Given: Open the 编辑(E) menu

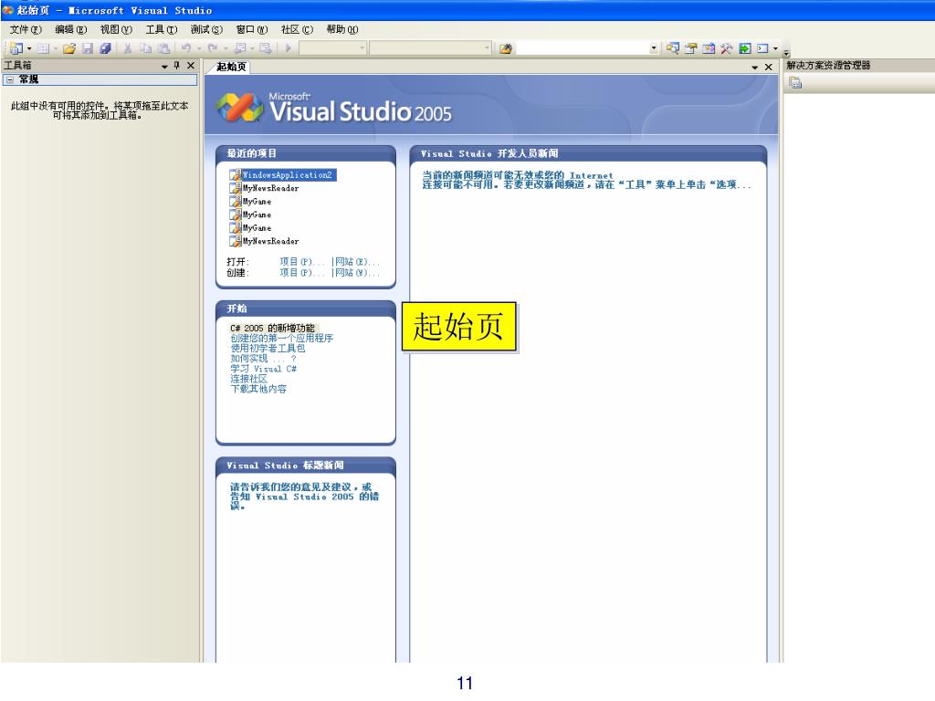Looking at the screenshot, I should [x=71, y=29].
